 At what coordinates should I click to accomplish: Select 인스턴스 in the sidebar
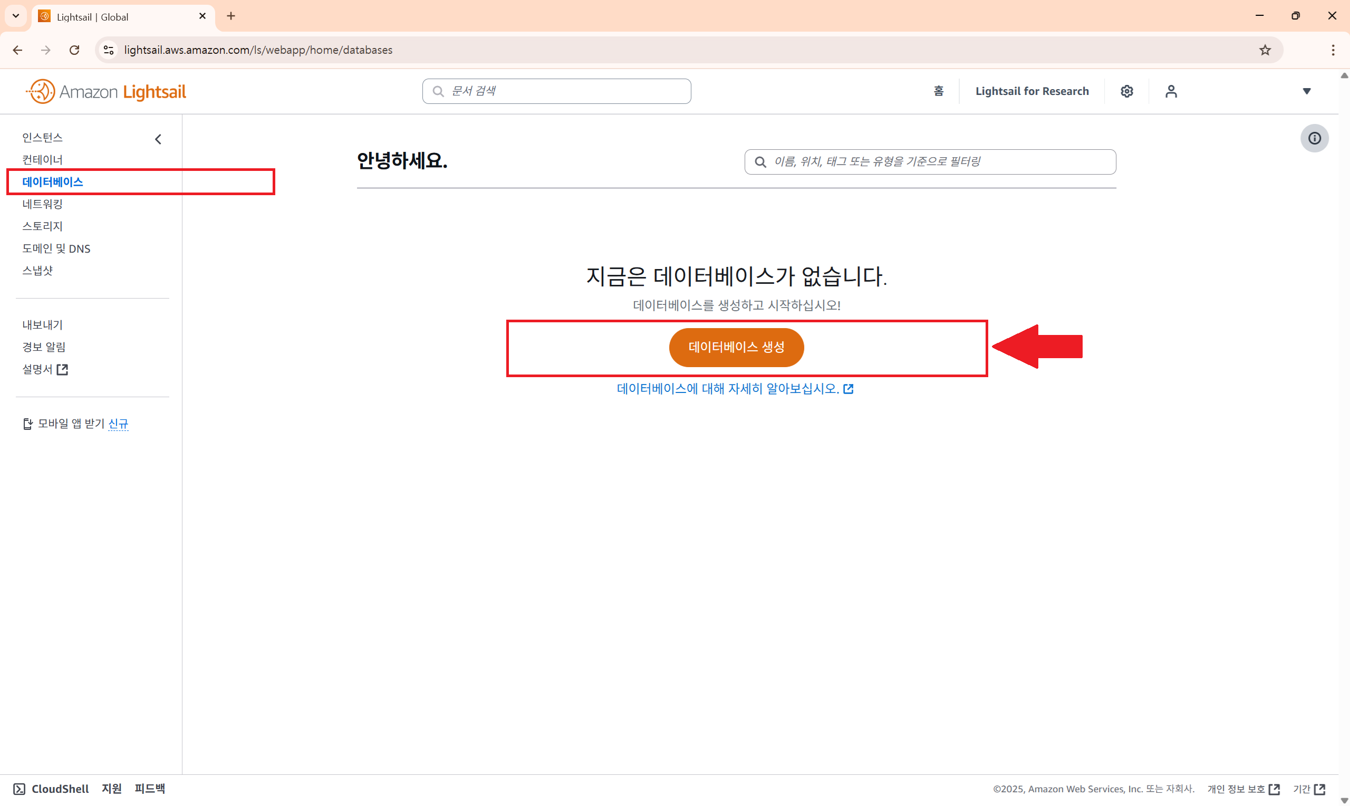coord(42,138)
